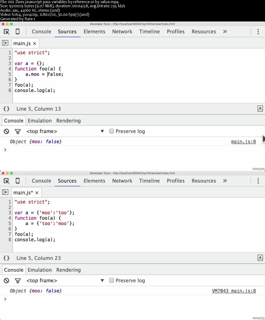Toggle device mode icon in lower DevTools window
Image resolution: width=265 pixels, height=320 pixels.
(18, 181)
